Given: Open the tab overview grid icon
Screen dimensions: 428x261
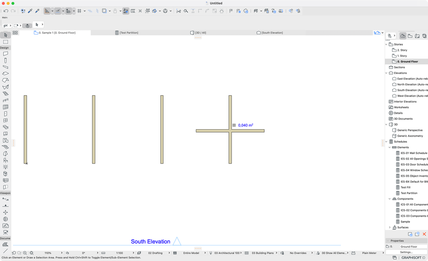Looking at the screenshot, I should (x=15, y=33).
